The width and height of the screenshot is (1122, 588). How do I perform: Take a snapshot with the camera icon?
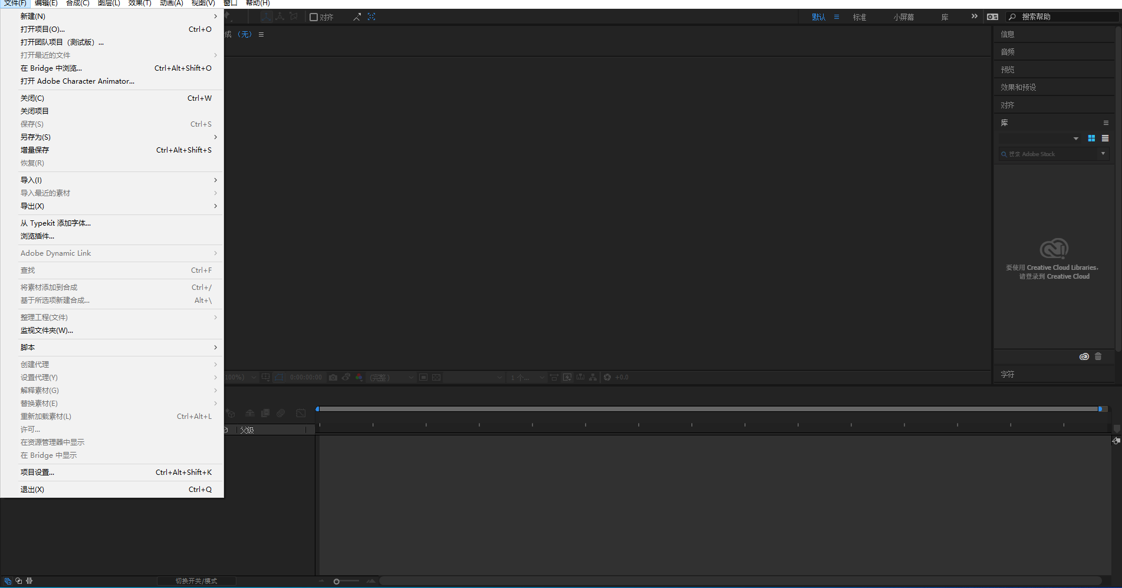click(333, 377)
